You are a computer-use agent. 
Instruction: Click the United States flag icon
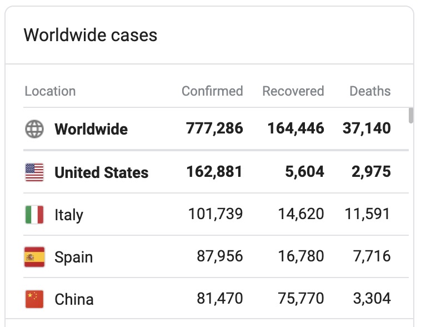[x=34, y=172]
